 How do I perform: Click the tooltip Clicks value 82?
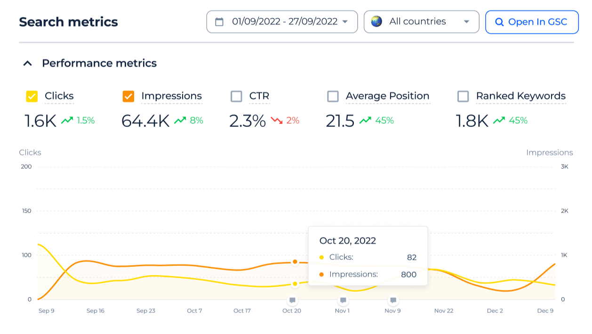tap(412, 257)
